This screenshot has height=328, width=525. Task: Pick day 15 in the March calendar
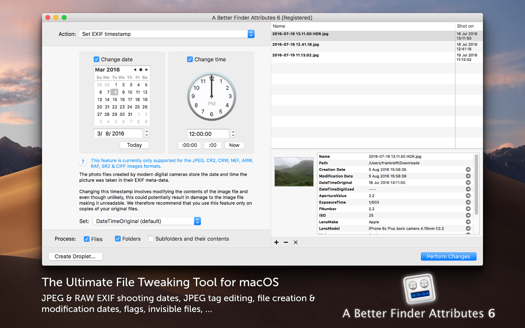[x=115, y=99]
